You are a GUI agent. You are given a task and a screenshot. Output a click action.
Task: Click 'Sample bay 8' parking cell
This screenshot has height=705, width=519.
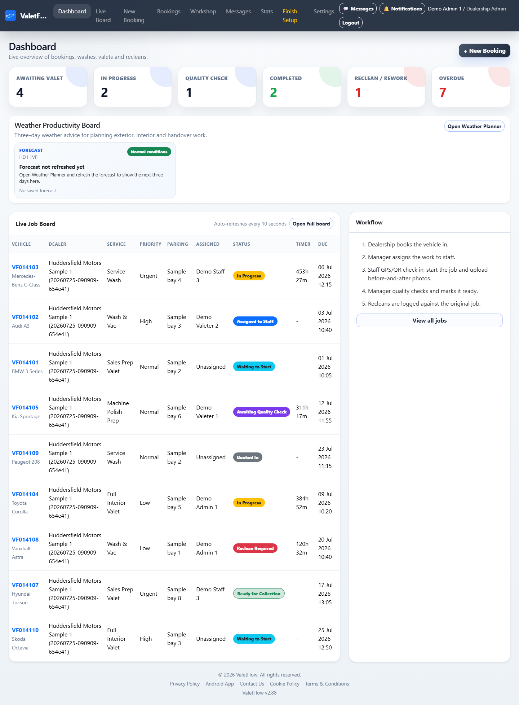pyautogui.click(x=177, y=594)
